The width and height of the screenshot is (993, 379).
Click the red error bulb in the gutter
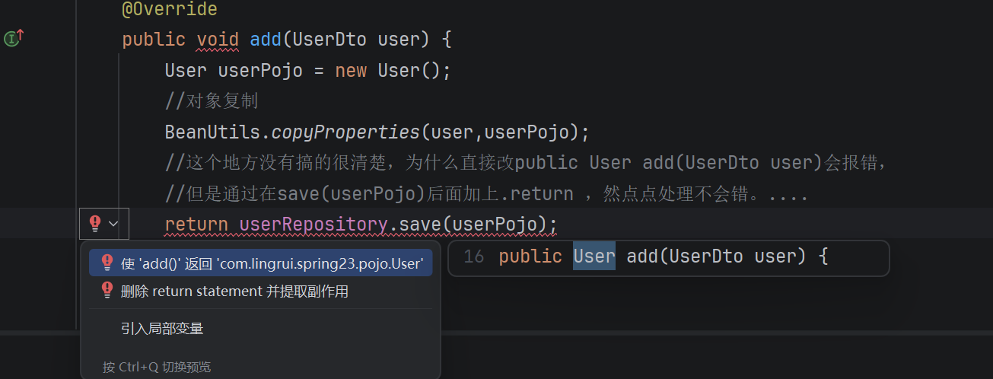[x=95, y=223]
